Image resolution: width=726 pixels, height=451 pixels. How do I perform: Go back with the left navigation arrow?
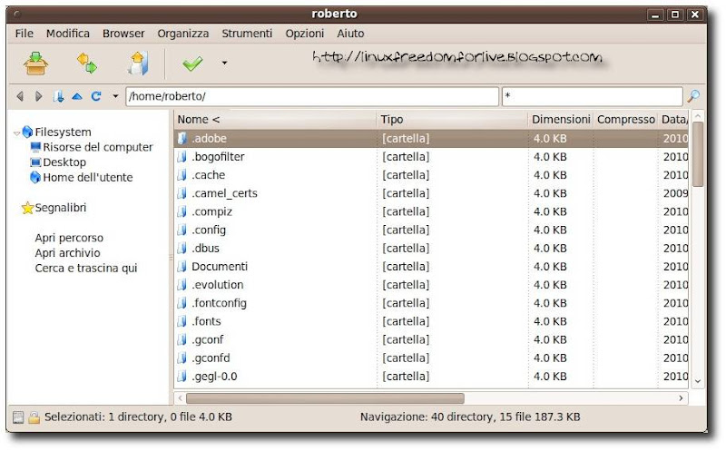tap(19, 96)
